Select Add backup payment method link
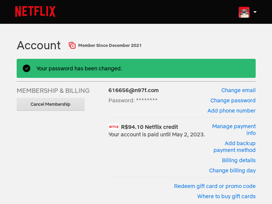Viewport: 272px width, 204px height. (235, 147)
